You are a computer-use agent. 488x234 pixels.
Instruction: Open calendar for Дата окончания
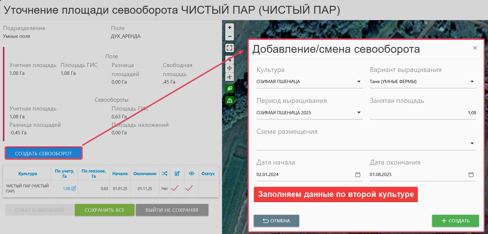pos(471,175)
